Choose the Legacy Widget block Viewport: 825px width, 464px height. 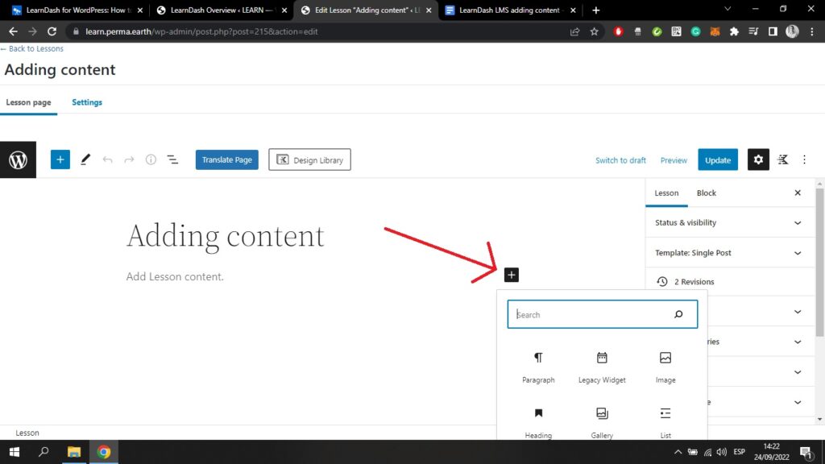coord(602,367)
